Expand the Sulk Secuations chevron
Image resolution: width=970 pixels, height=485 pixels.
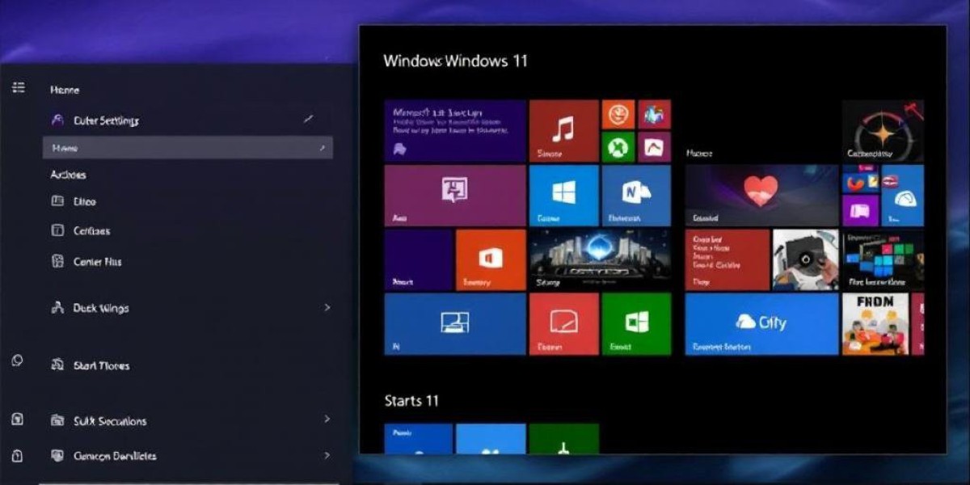pos(327,419)
